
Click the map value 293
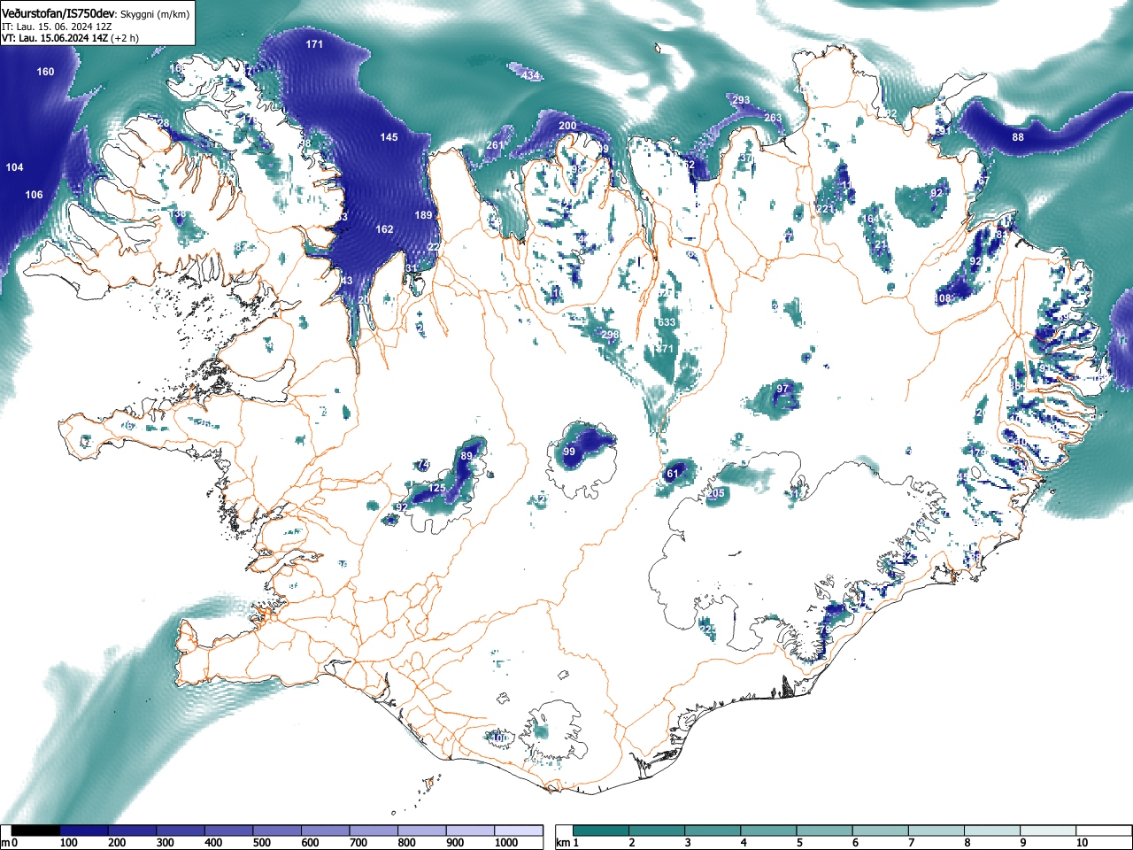[741, 100]
